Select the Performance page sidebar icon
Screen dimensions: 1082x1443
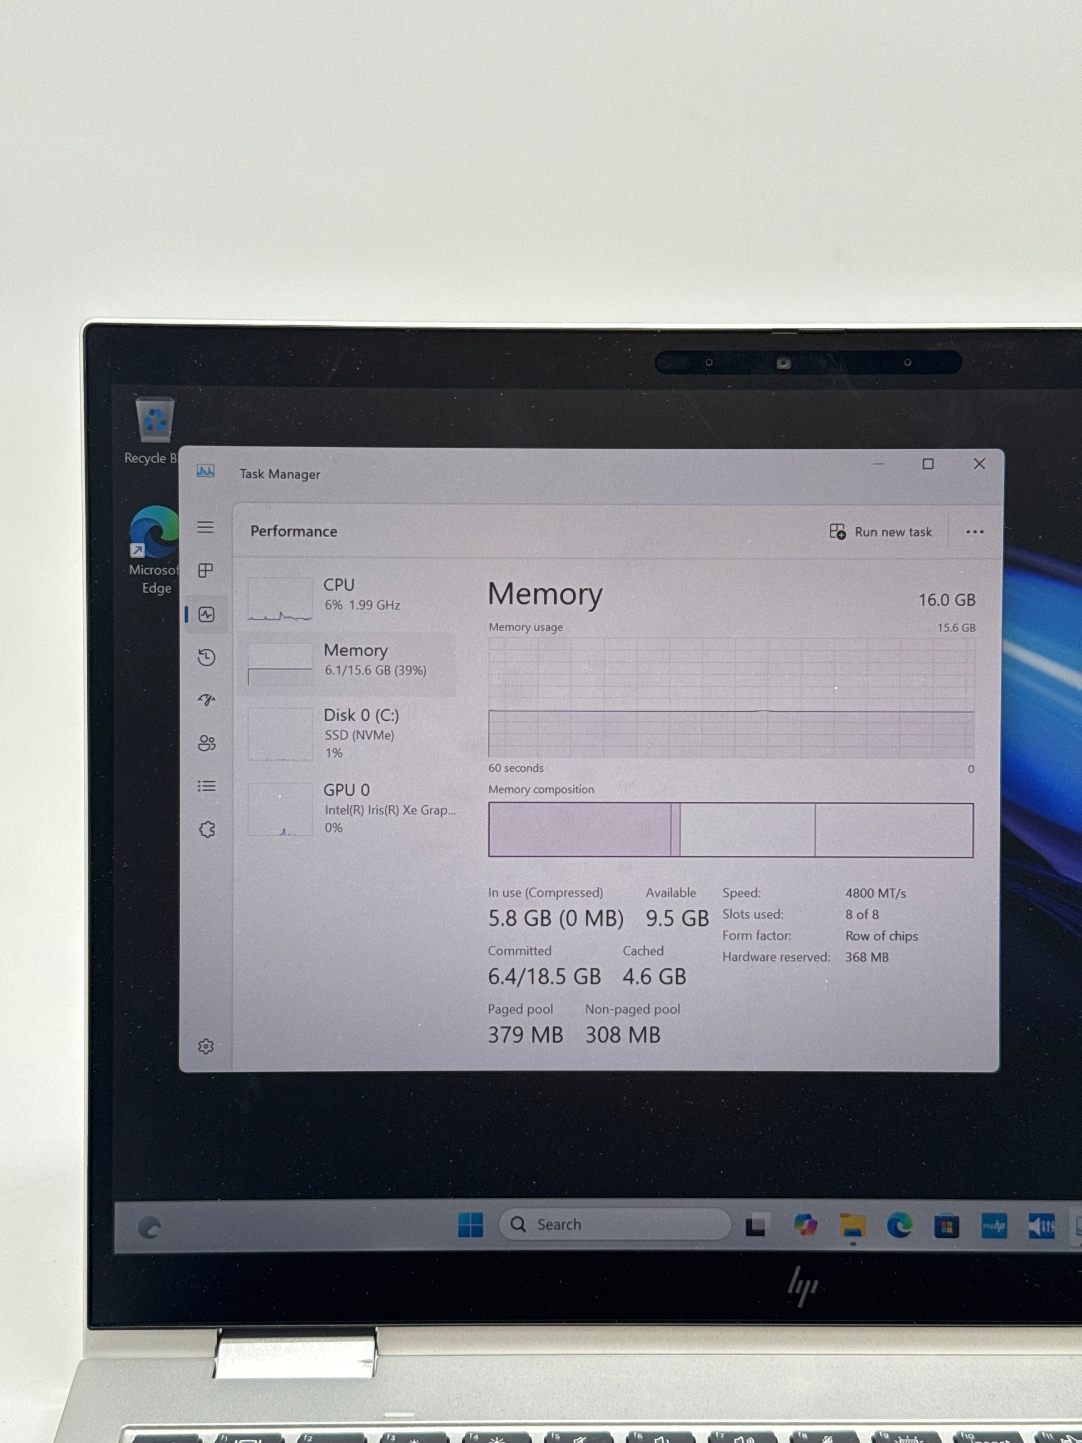(207, 614)
